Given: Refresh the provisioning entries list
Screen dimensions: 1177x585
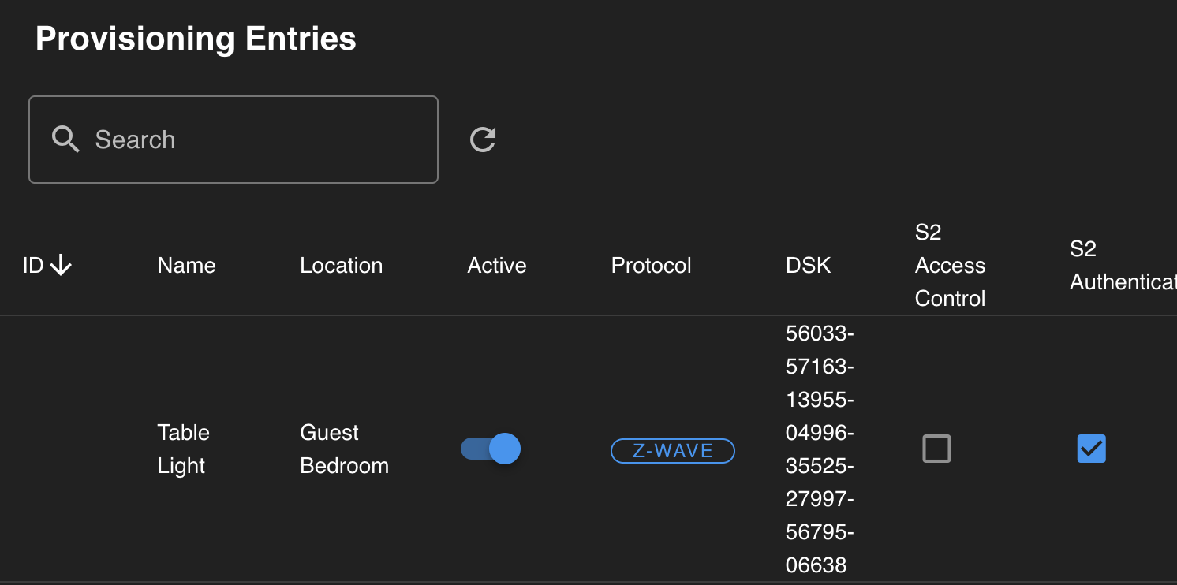Looking at the screenshot, I should [x=483, y=140].
